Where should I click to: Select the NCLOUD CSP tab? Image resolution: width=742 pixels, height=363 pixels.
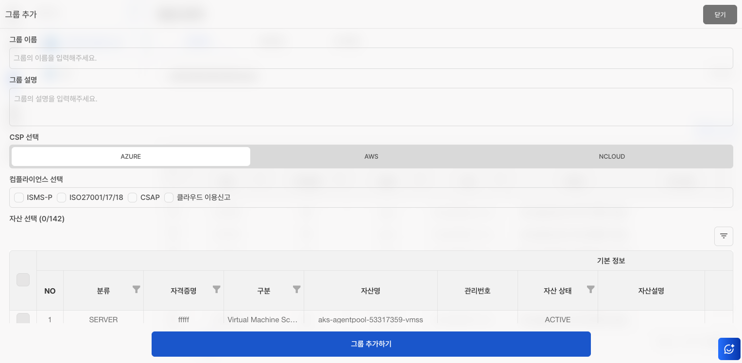(612, 157)
